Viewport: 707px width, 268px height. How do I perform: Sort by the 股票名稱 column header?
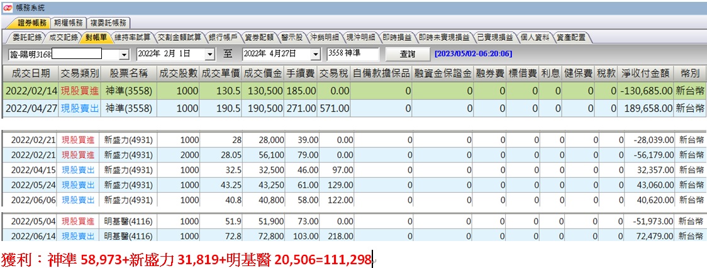pos(128,73)
